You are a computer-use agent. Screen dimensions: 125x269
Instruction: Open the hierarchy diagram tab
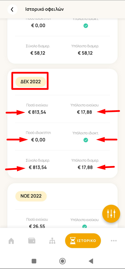coord(52,241)
